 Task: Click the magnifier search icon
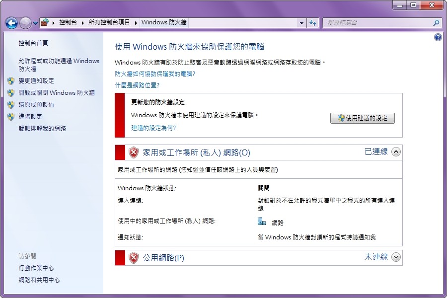436,23
